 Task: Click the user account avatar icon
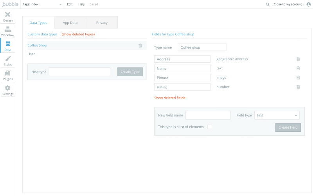[308, 4]
